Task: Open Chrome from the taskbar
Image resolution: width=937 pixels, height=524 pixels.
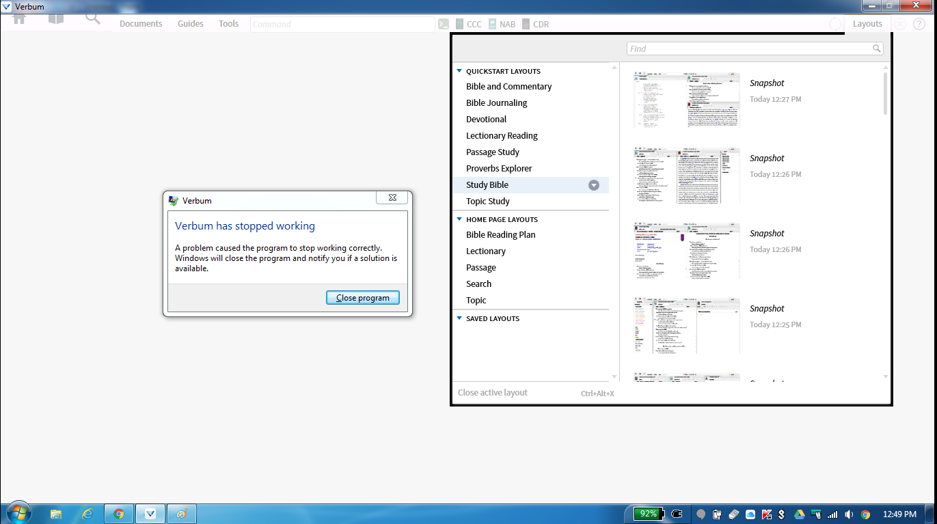Action: click(x=119, y=514)
